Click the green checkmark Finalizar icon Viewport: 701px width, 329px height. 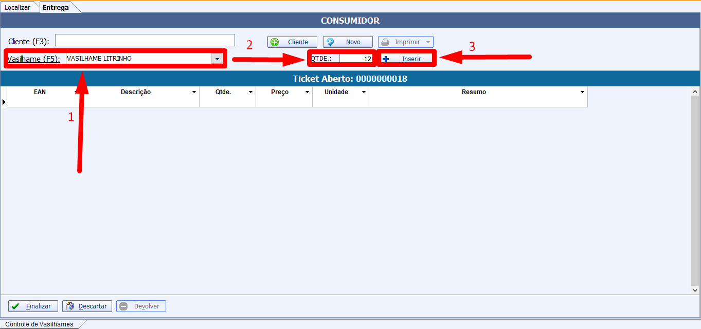(16, 306)
